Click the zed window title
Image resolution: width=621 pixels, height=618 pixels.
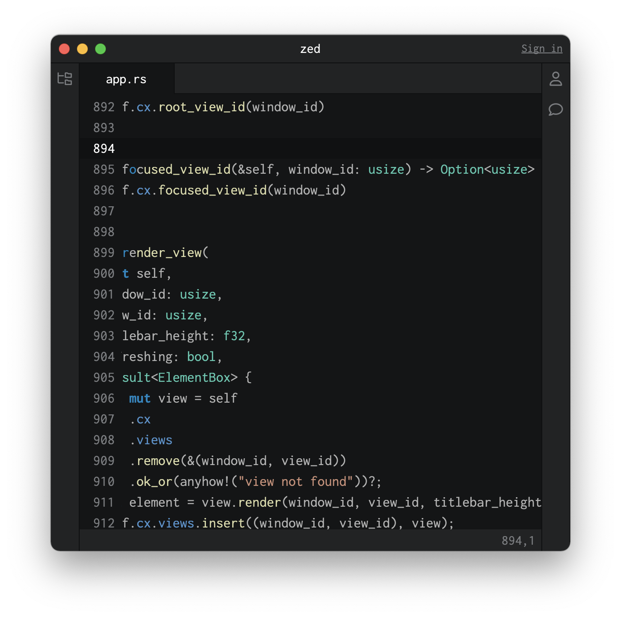(310, 49)
